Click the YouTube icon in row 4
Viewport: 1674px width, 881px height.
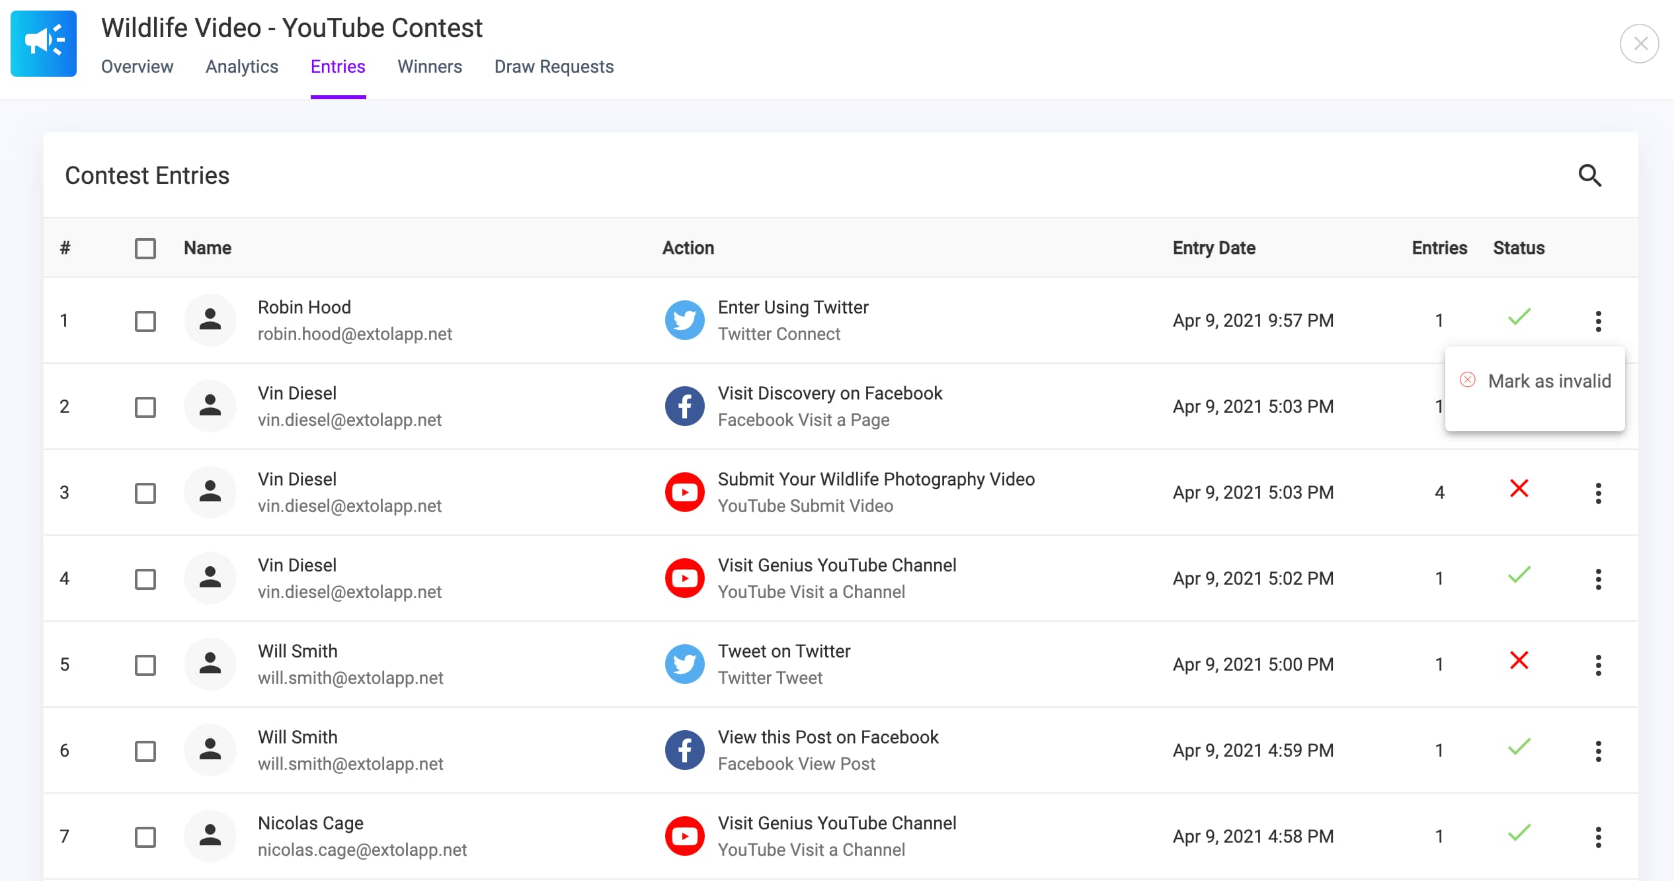[684, 578]
